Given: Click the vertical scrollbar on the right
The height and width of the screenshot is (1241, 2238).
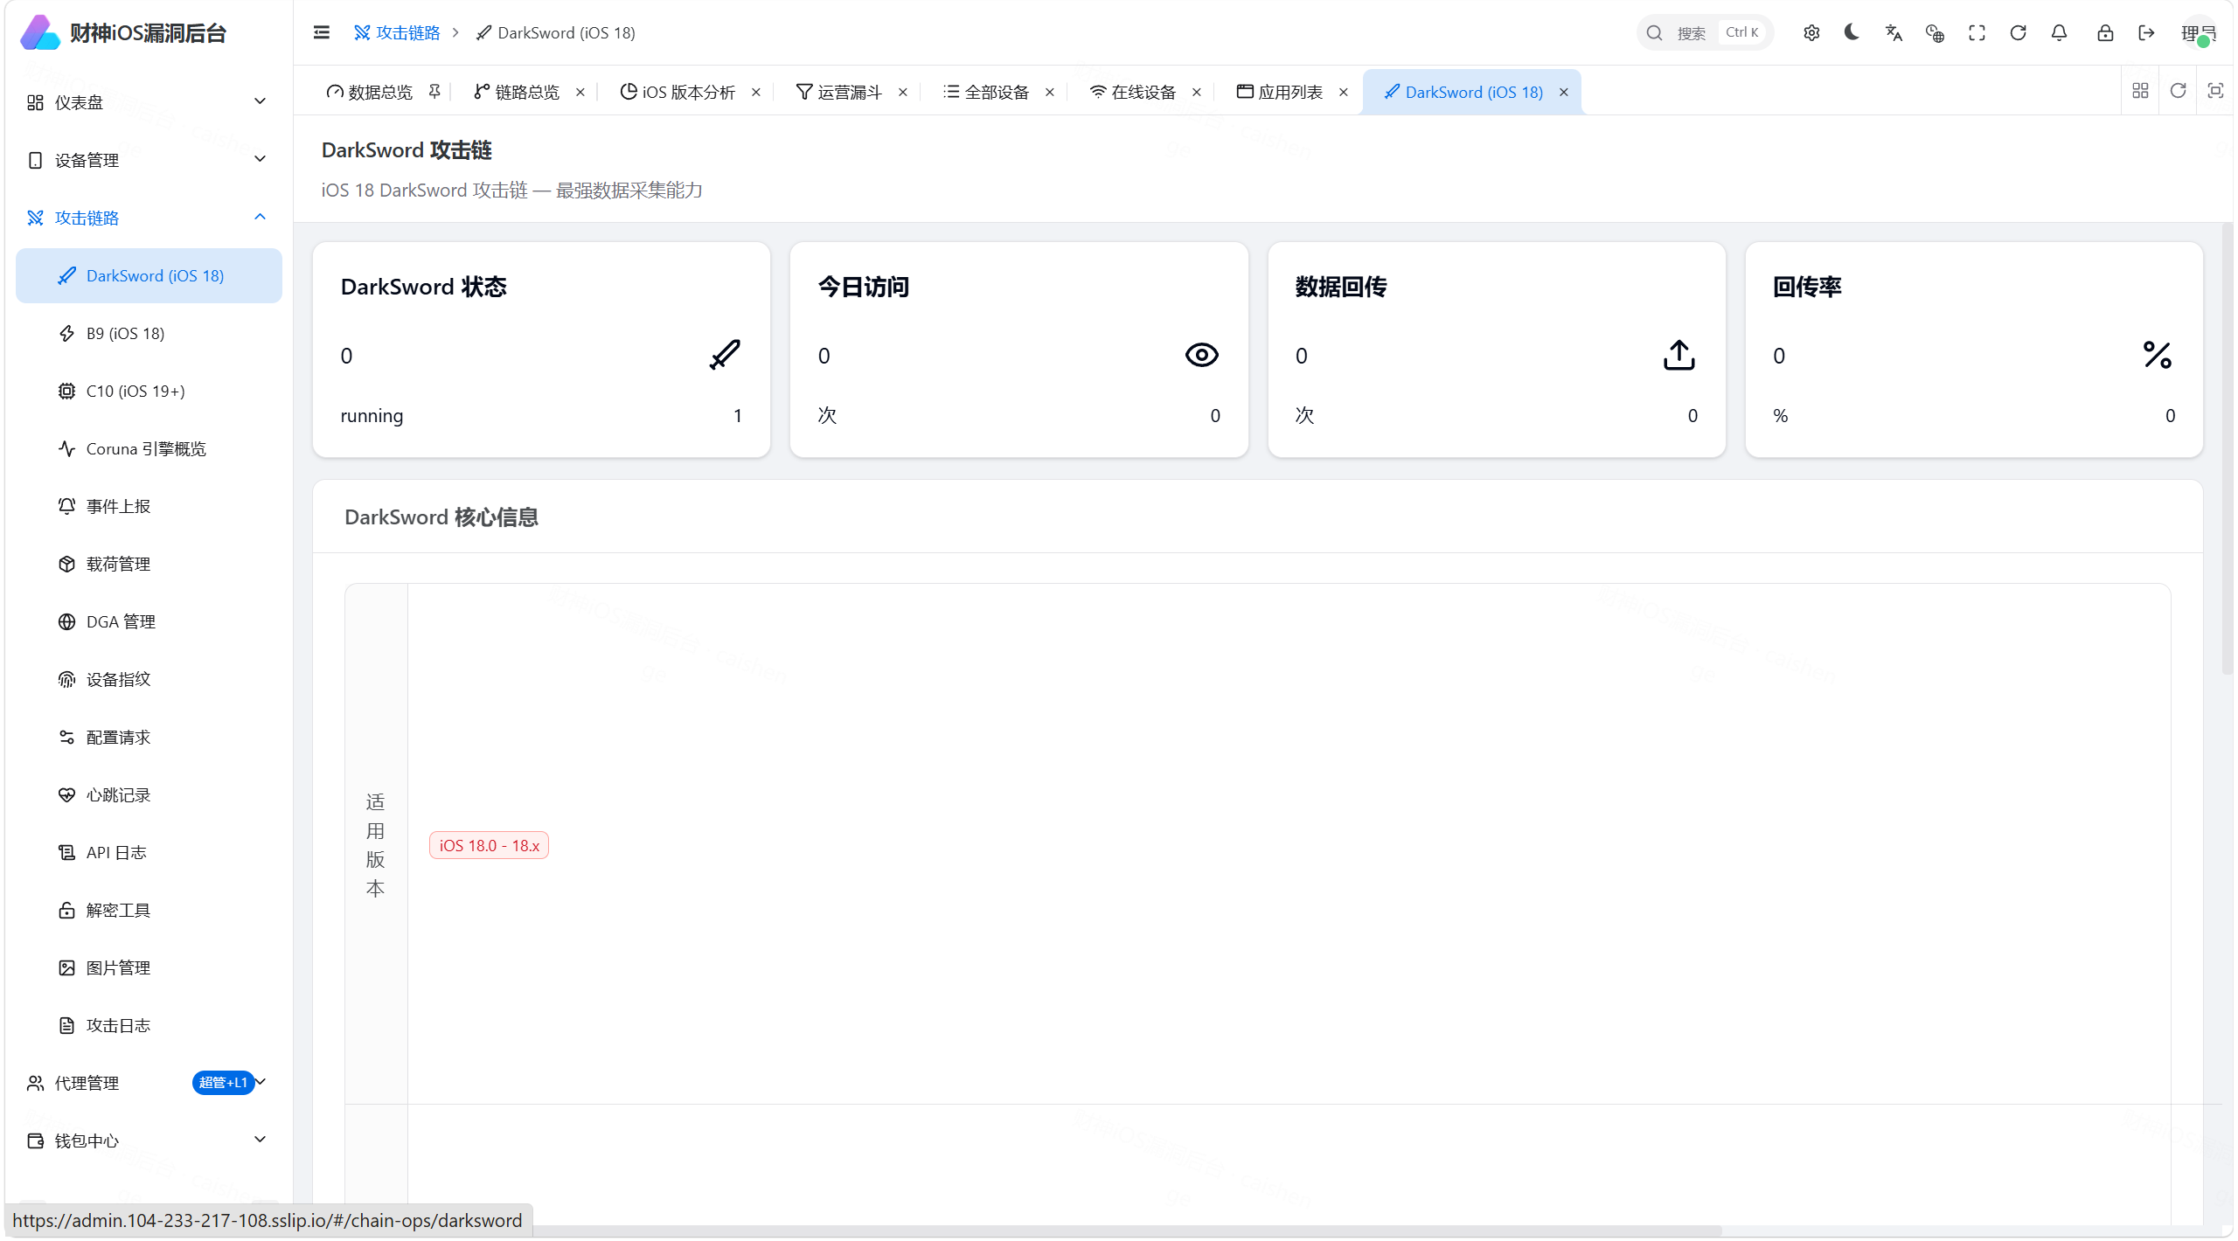Looking at the screenshot, I should [x=2228, y=447].
